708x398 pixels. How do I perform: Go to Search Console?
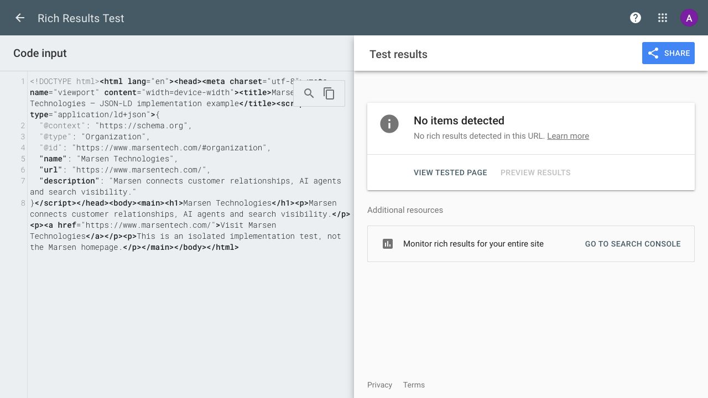pos(633,244)
